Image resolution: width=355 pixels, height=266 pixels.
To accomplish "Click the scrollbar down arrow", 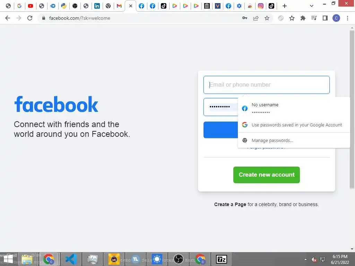I will pos(352,249).
